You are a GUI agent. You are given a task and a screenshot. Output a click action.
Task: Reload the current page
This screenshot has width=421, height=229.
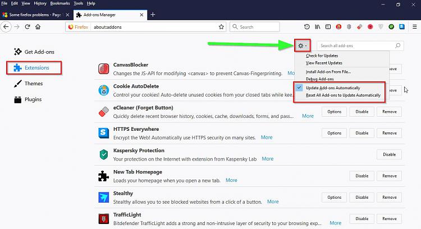[x=28, y=27]
